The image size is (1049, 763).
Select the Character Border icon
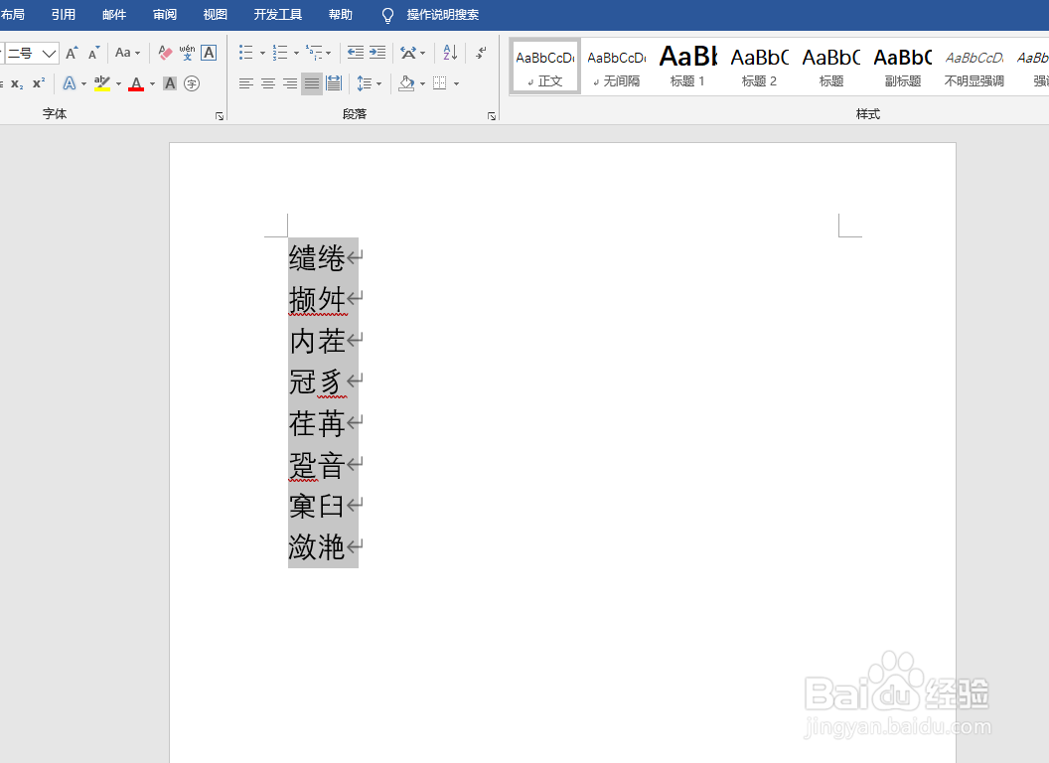point(208,53)
